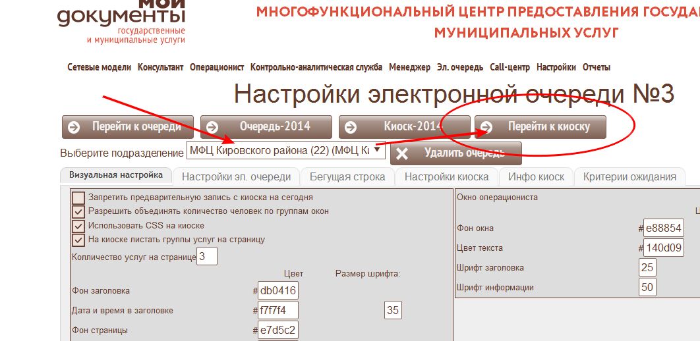Click the X icon on Удалить очередь
The height and width of the screenshot is (341, 700).
coord(403,154)
